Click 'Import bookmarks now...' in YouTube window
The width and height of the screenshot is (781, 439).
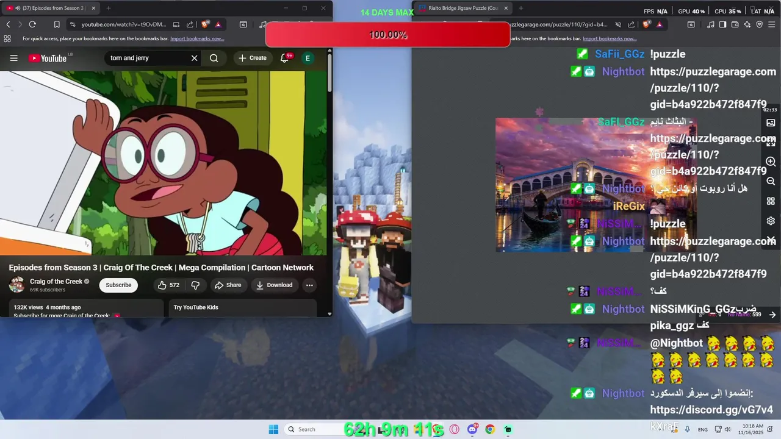pos(197,38)
